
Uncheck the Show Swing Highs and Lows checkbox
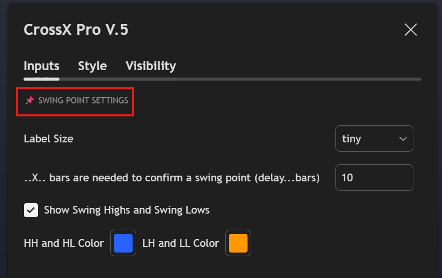click(x=31, y=210)
